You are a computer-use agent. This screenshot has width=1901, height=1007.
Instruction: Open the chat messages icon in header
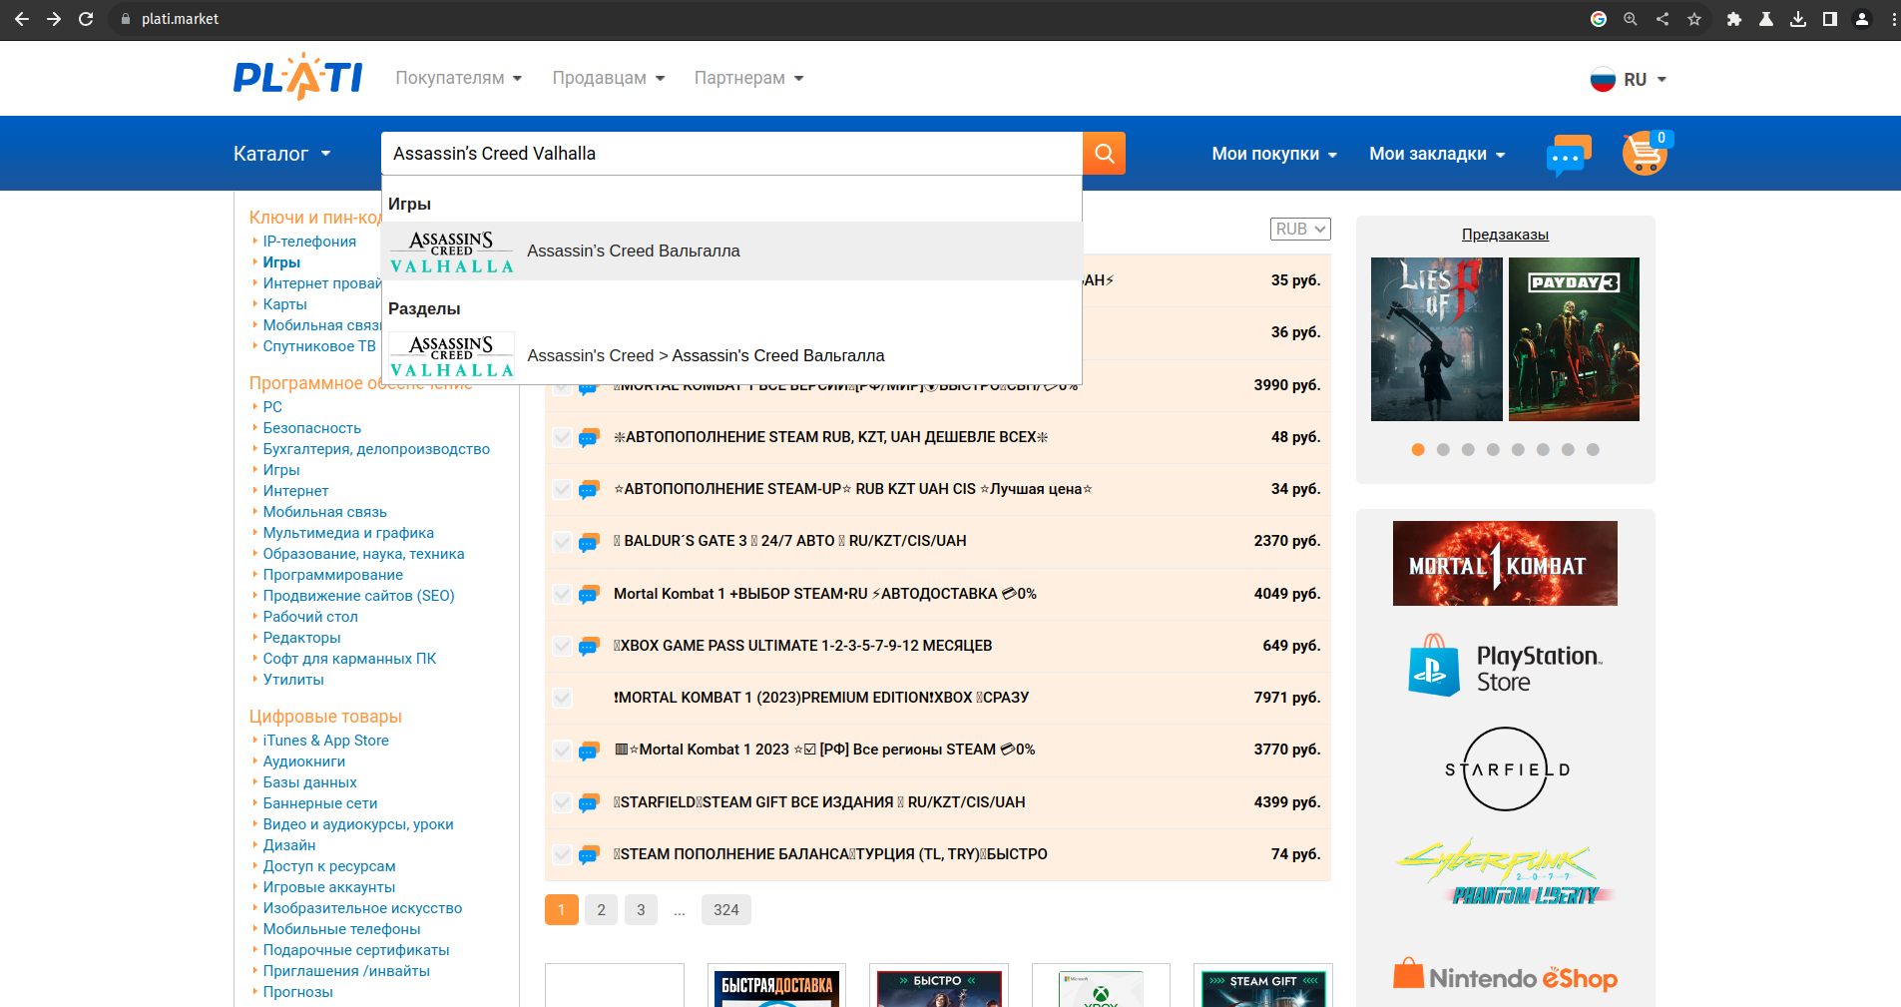click(1568, 155)
